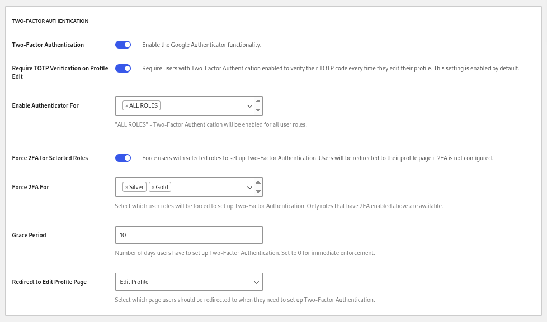Image resolution: width=547 pixels, height=322 pixels.
Task: Remove the Gold role tag
Action: (x=153, y=188)
